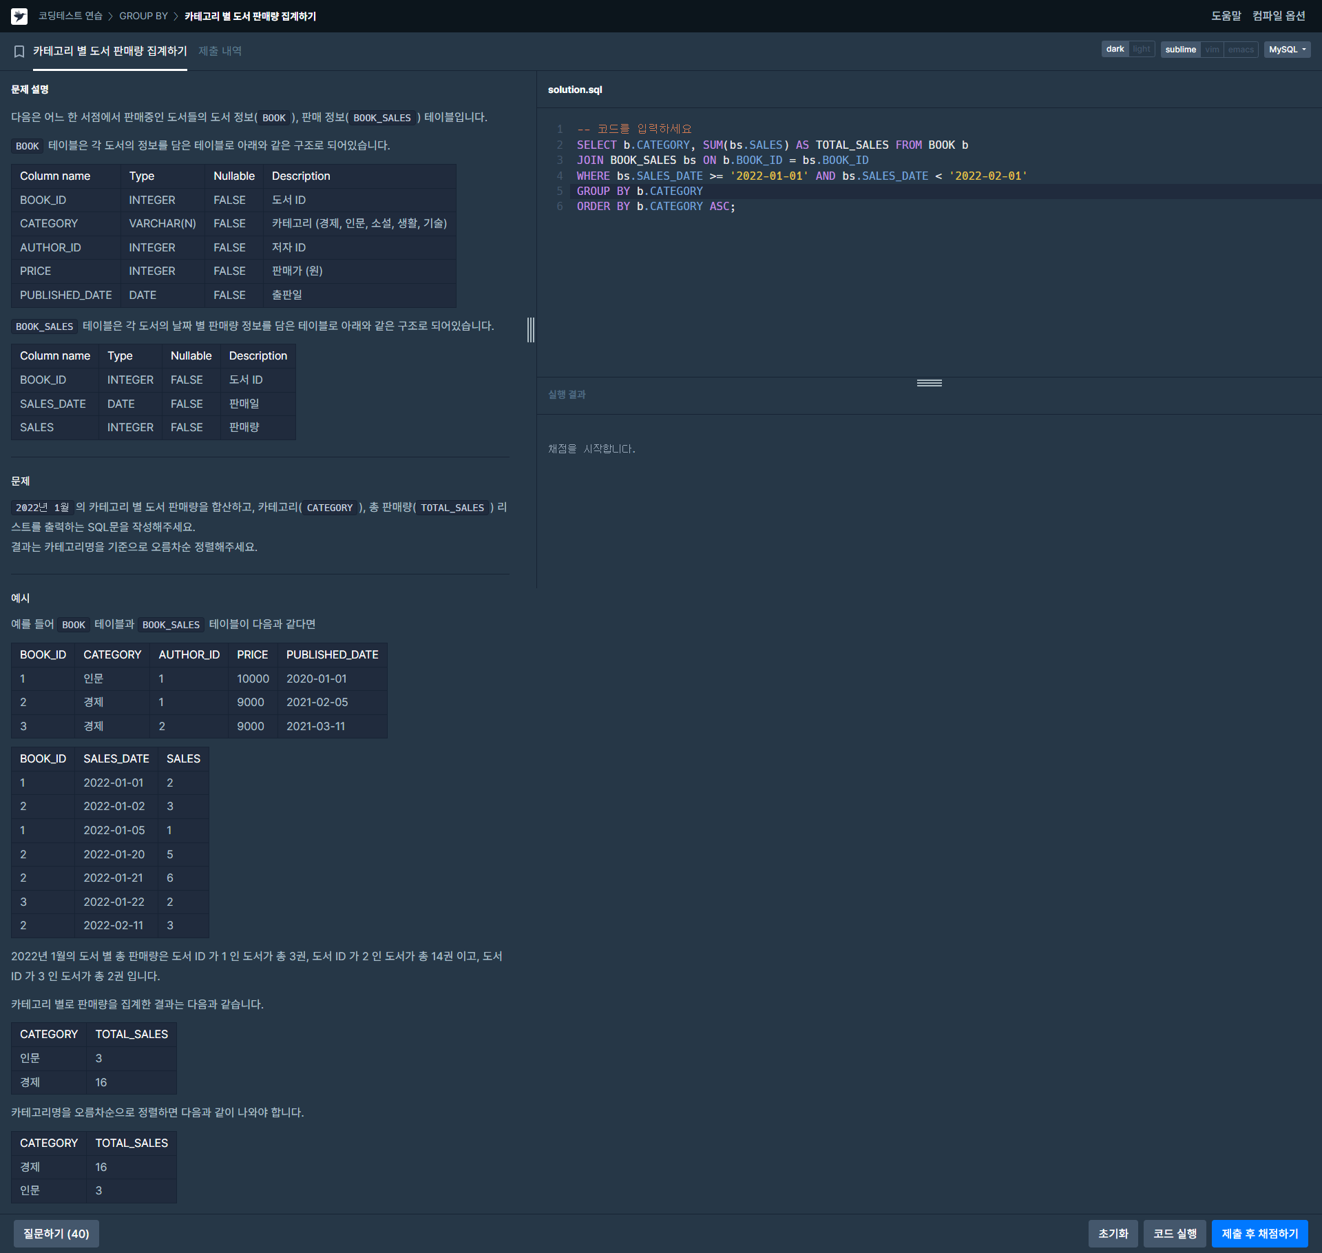The image size is (1322, 1253).
Task: Click the 질문하기 (40) button
Action: [x=56, y=1233]
